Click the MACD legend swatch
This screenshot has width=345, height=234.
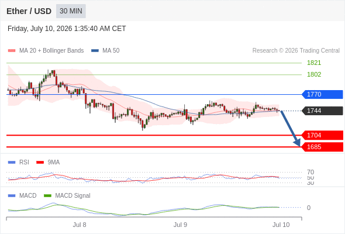(x=12, y=196)
